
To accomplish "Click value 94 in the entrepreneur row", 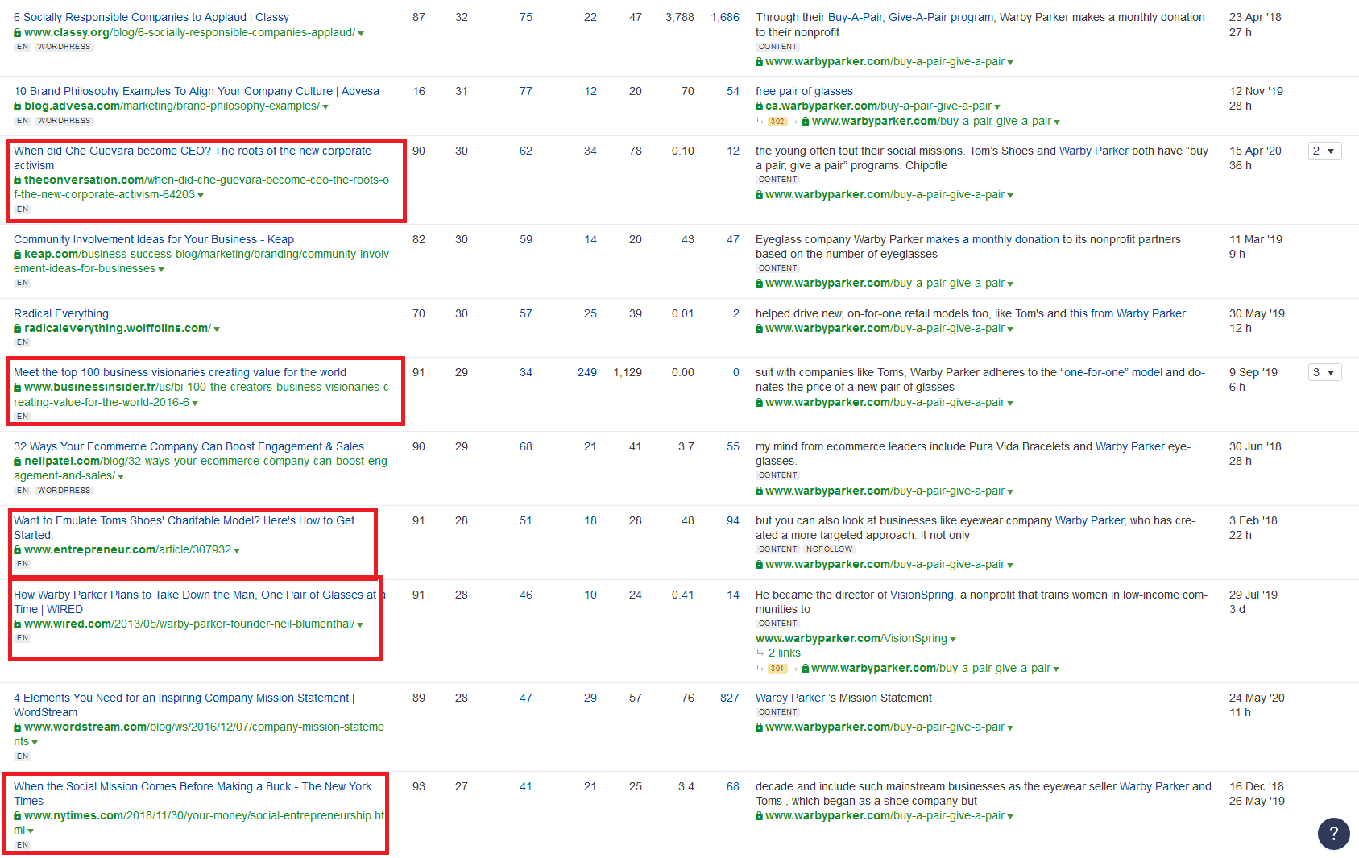I will (733, 520).
